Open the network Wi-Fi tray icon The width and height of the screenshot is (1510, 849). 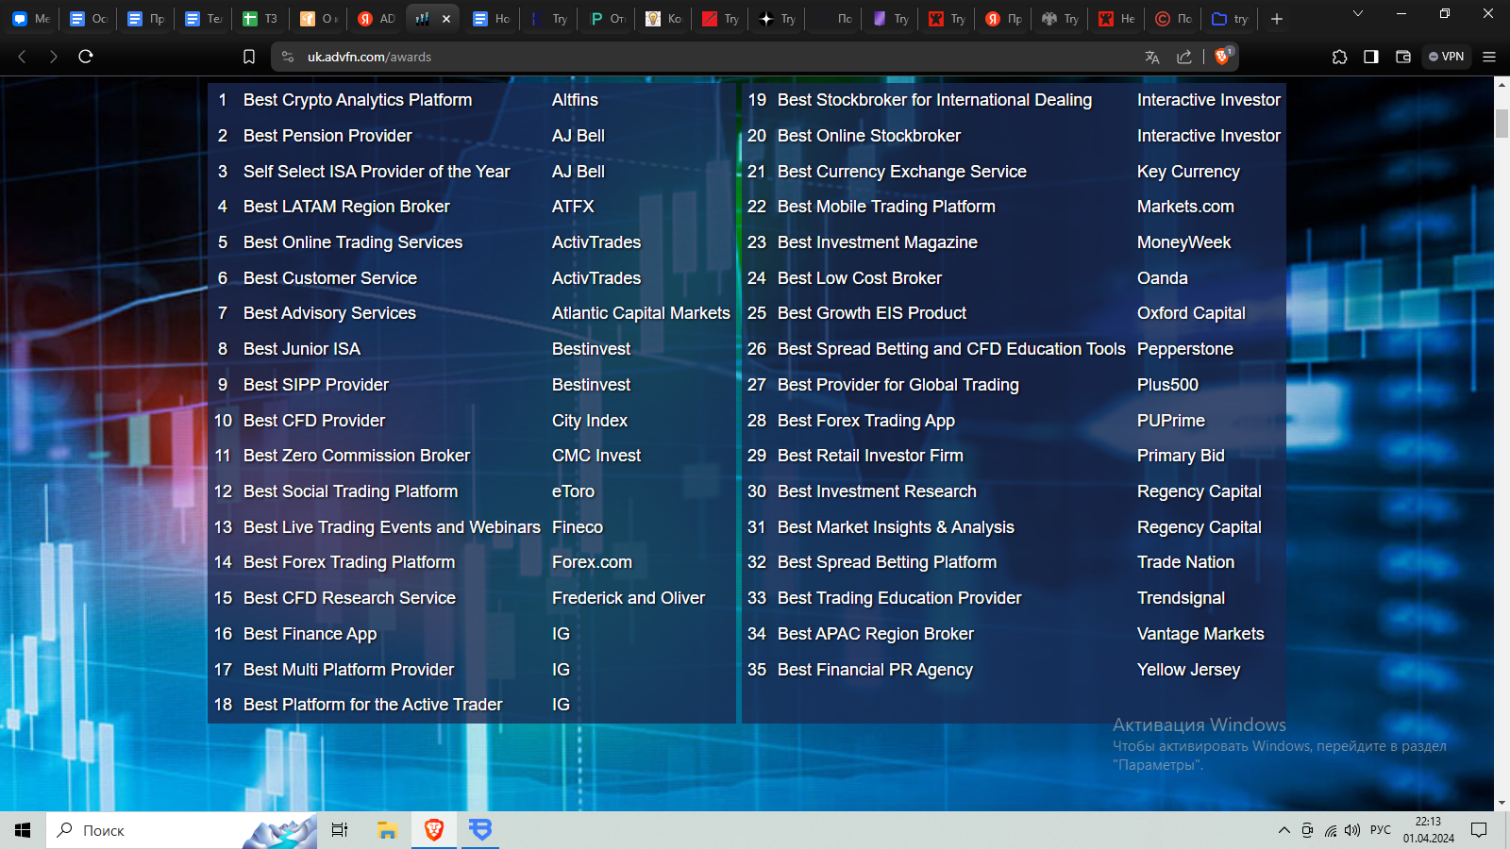click(x=1331, y=830)
